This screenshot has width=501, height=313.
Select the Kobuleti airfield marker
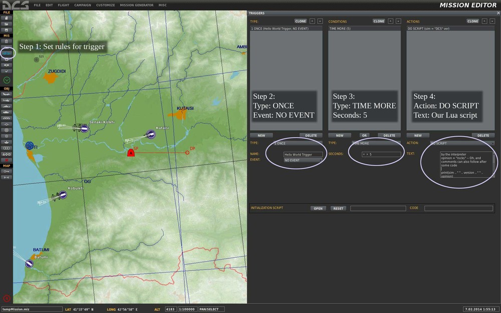63,194
